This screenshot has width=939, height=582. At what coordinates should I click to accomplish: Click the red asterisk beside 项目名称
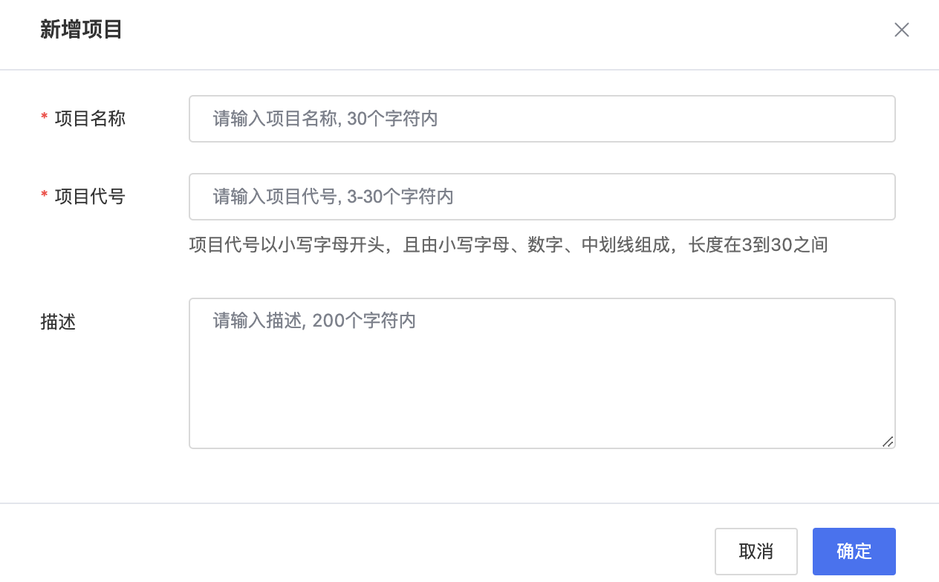pyautogui.click(x=44, y=118)
